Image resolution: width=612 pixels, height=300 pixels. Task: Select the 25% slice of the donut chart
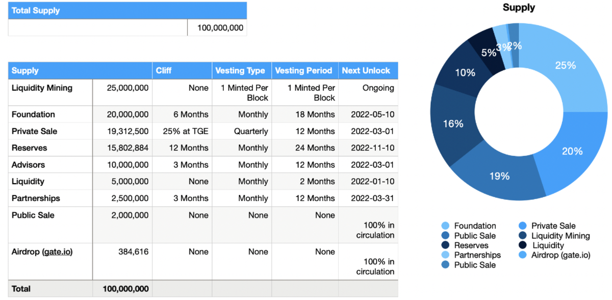[x=565, y=65]
